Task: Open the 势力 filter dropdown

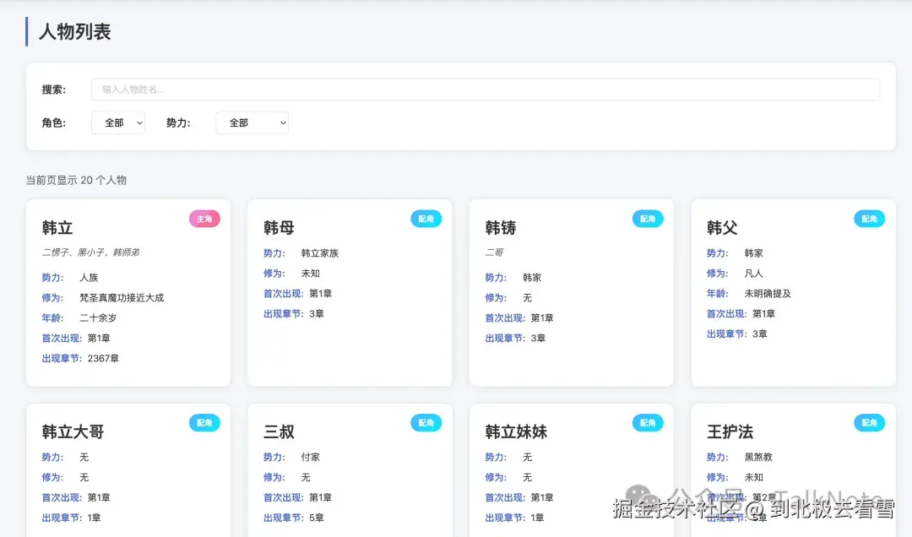Action: 252,122
